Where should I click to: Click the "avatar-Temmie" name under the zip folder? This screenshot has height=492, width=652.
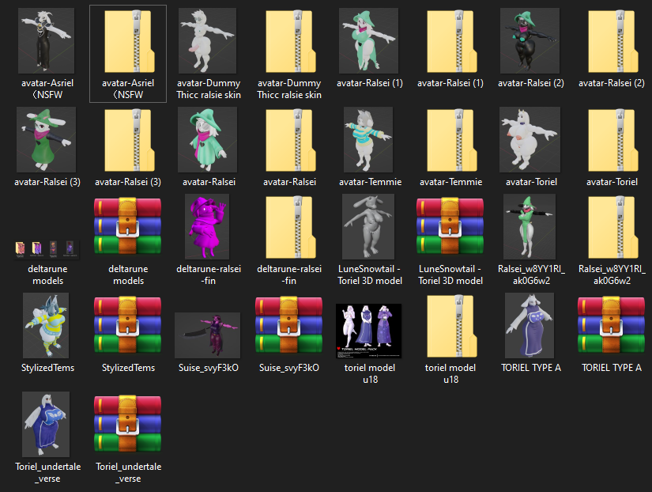450,182
